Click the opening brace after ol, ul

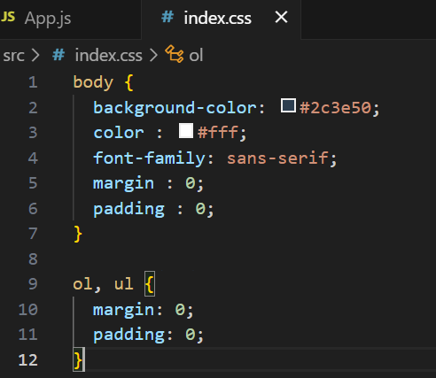click(150, 284)
